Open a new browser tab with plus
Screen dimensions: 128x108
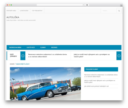[x=121, y=6]
